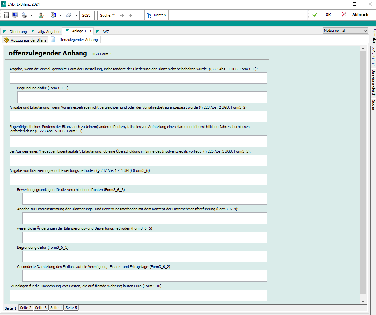Click the Form3_10 foreign currency input field
The width and height of the screenshot is (376, 315).
click(x=138, y=295)
